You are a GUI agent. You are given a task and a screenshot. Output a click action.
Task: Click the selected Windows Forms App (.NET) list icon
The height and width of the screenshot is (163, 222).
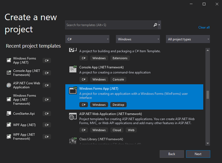pos(73,90)
